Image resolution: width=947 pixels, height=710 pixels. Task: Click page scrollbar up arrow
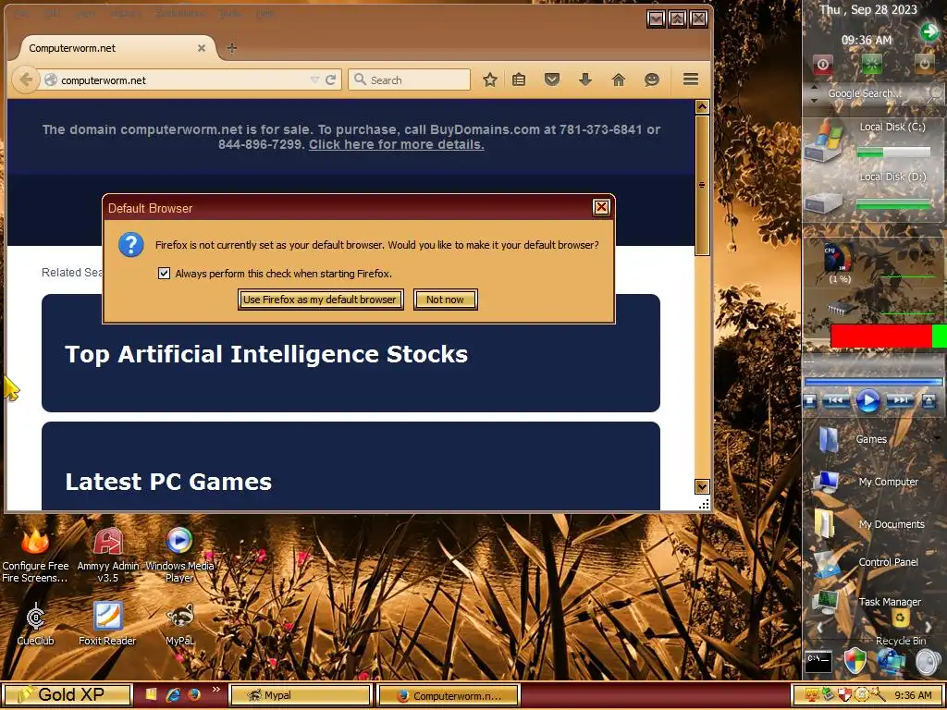pyautogui.click(x=702, y=107)
